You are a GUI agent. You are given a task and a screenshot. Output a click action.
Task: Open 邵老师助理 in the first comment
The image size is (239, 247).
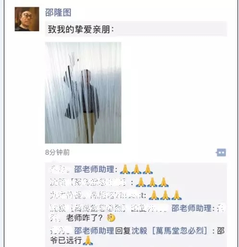pyautogui.click(x=94, y=169)
